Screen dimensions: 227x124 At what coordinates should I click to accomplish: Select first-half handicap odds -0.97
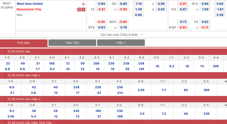click(183, 4)
